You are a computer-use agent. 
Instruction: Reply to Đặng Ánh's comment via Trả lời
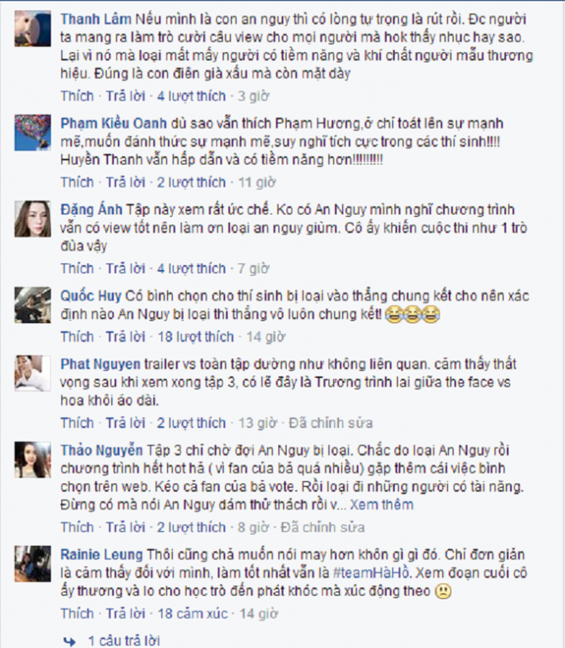125,269
